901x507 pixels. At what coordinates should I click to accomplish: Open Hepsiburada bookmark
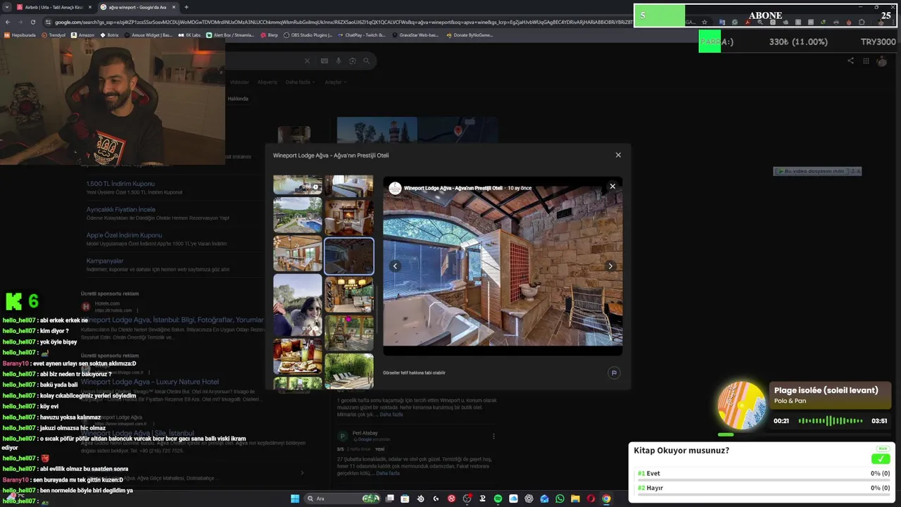coord(20,35)
